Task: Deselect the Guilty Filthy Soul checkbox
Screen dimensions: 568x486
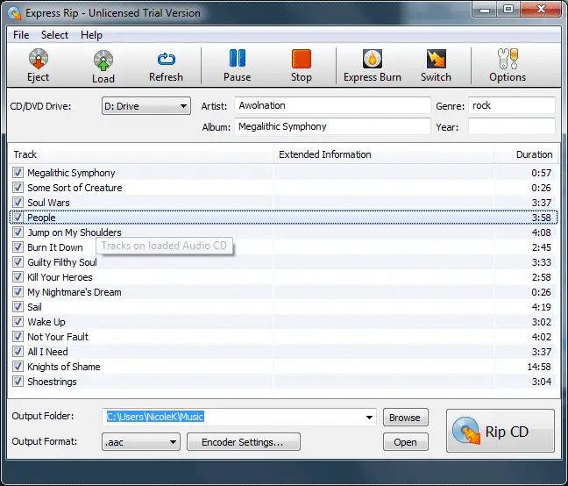Action: 18,261
